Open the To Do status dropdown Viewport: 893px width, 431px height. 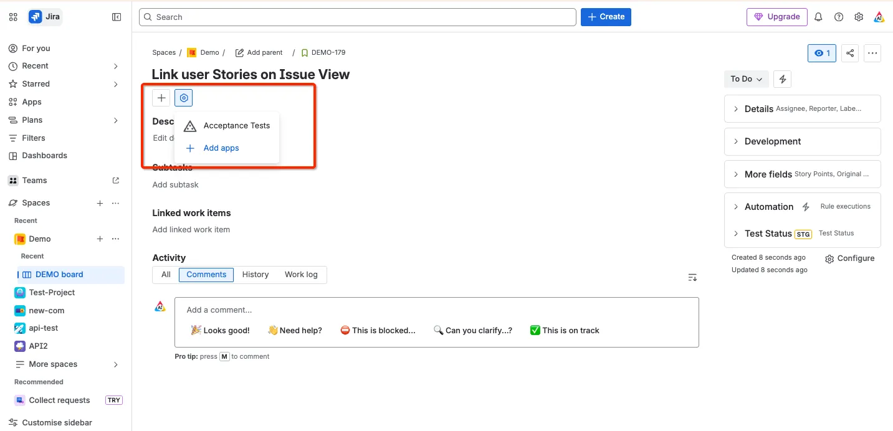747,79
